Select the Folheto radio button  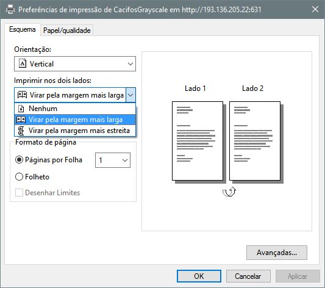pos(19,177)
